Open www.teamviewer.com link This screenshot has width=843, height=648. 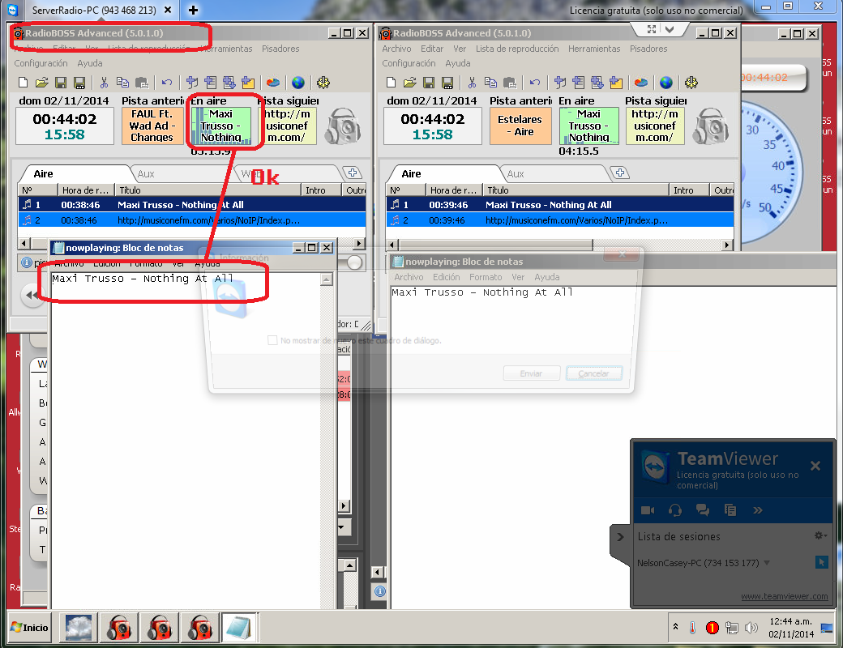[785, 596]
